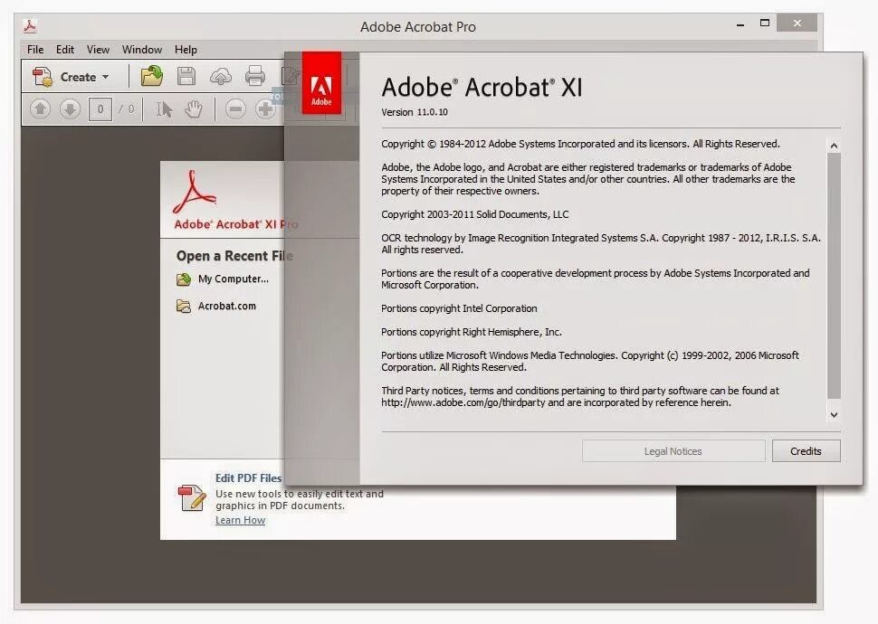Open the Window menu

142,49
